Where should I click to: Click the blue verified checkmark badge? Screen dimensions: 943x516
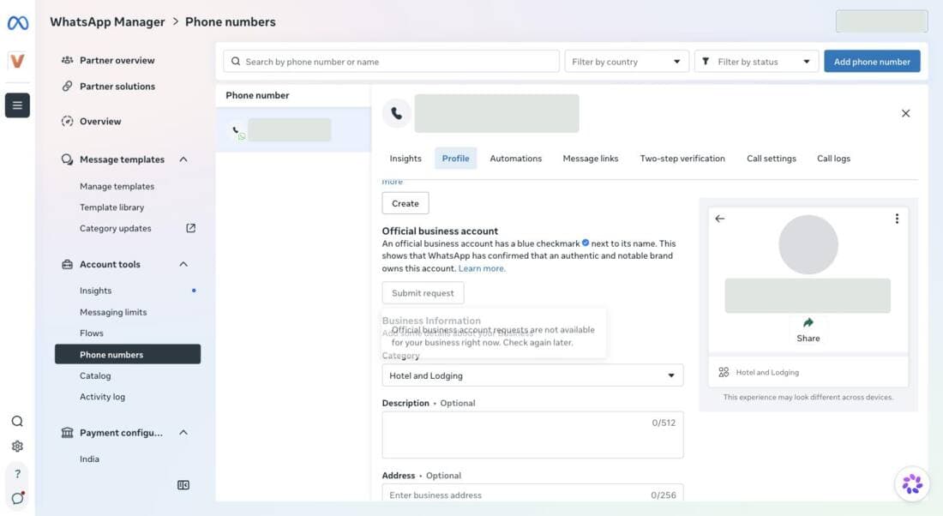tap(586, 243)
